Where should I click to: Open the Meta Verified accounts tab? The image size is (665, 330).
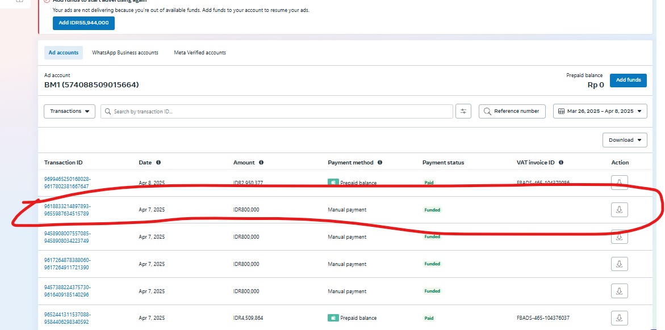(x=200, y=53)
